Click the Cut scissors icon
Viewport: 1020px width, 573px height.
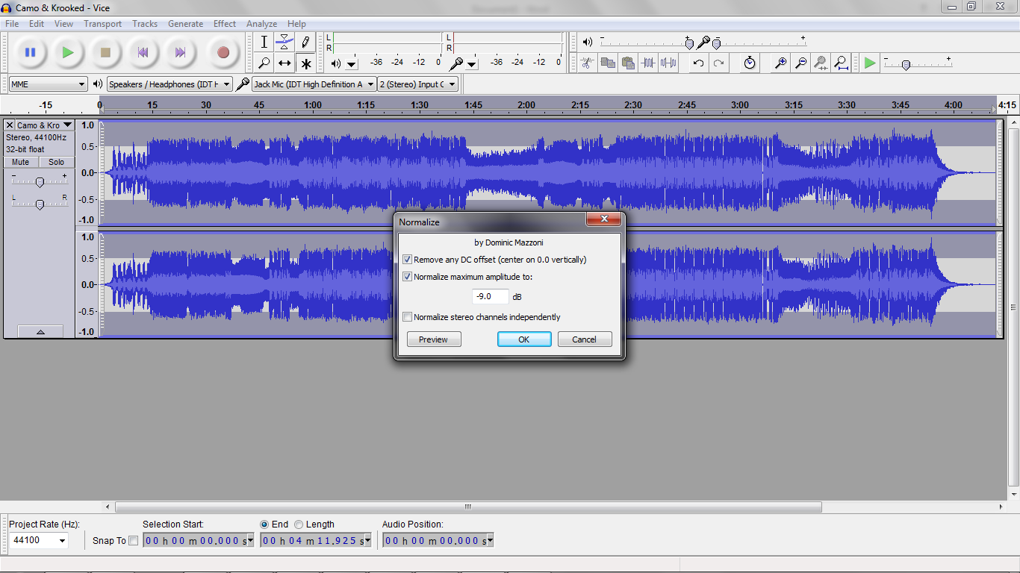588,63
